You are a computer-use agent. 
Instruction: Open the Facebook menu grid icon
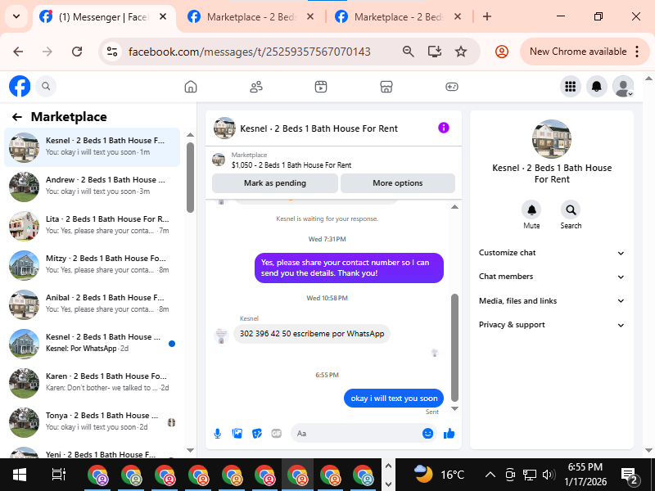tap(570, 87)
